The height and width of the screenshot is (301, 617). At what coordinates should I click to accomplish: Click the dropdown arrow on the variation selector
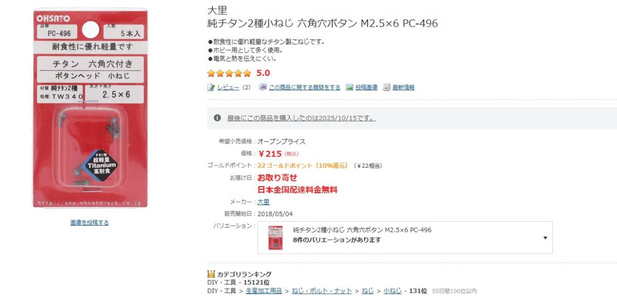546,237
